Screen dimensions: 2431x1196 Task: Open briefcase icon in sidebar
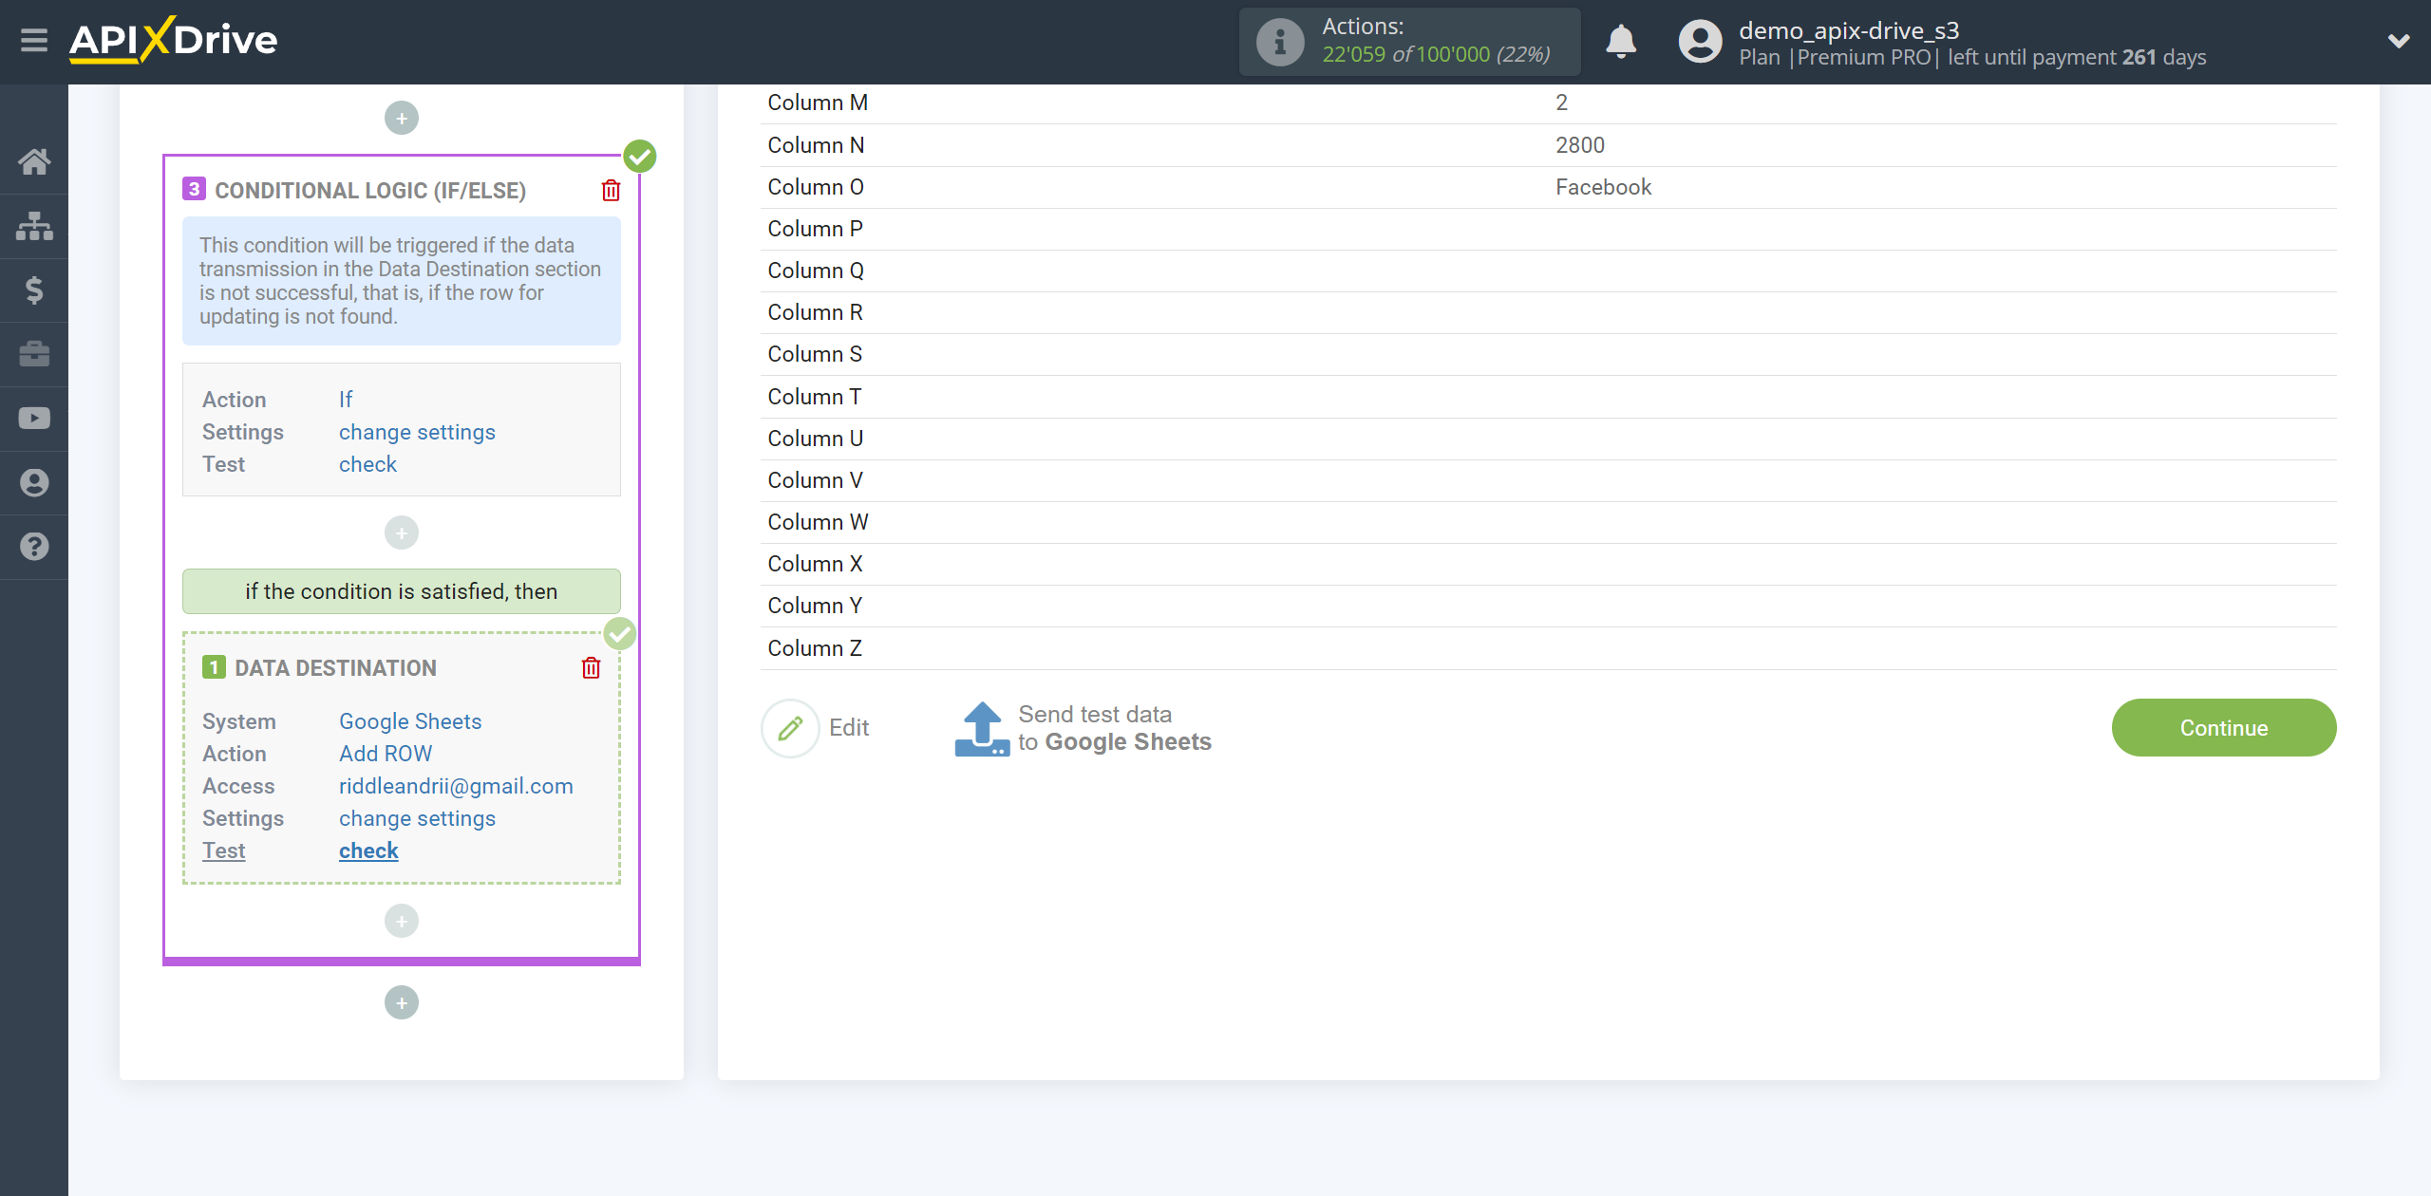[x=34, y=354]
